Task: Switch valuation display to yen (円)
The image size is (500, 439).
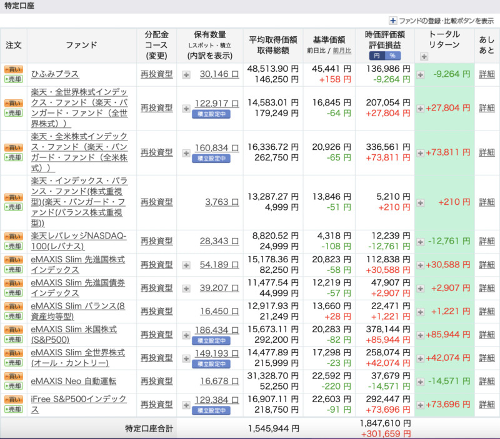Action: (x=377, y=56)
